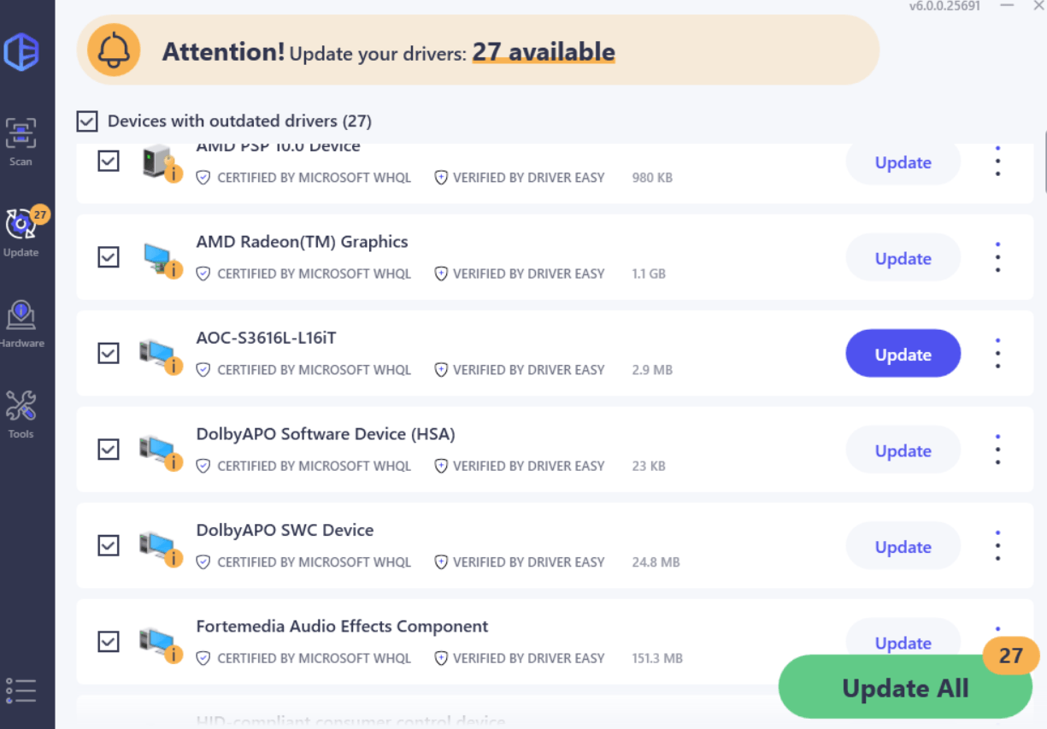Open the Scan section in the sidebar

coord(21,141)
